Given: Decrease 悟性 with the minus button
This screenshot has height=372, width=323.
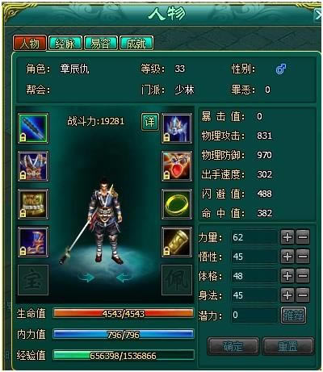Looking at the screenshot, I should click(303, 257).
